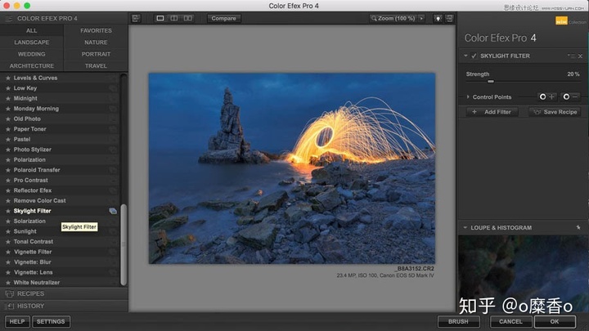
Task: Toggle favorite star for Tonal Contrast
Action: pyautogui.click(x=8, y=242)
